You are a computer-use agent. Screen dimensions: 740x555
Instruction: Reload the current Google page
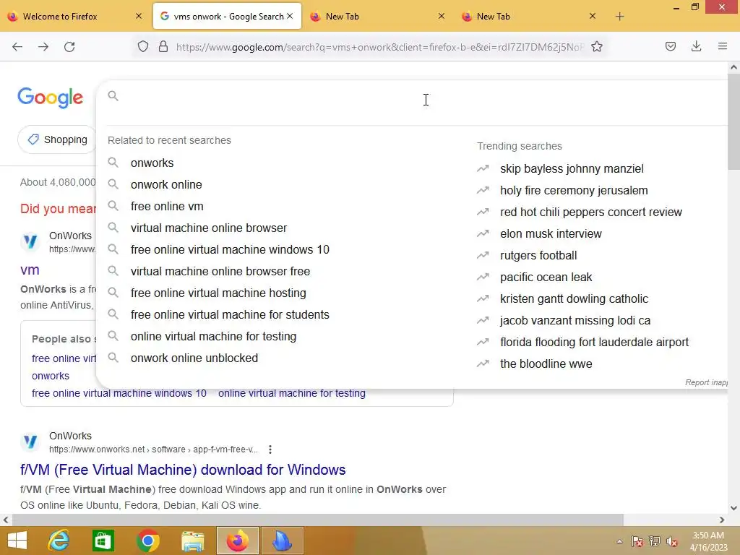pyautogui.click(x=69, y=47)
